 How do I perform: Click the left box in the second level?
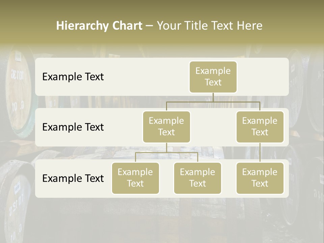pos(166,127)
